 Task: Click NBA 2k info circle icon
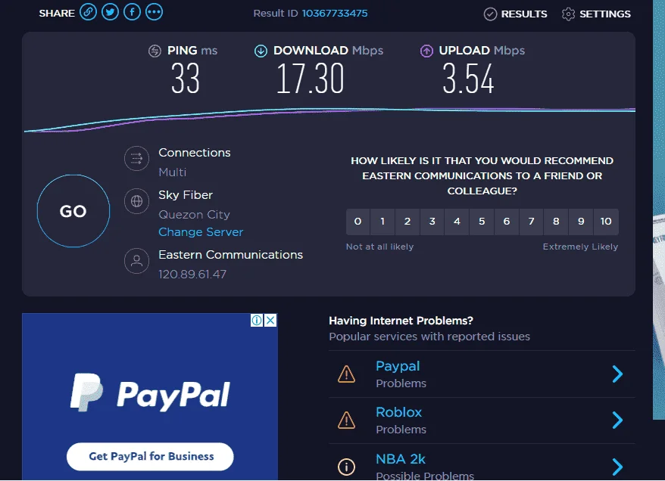[x=346, y=467]
